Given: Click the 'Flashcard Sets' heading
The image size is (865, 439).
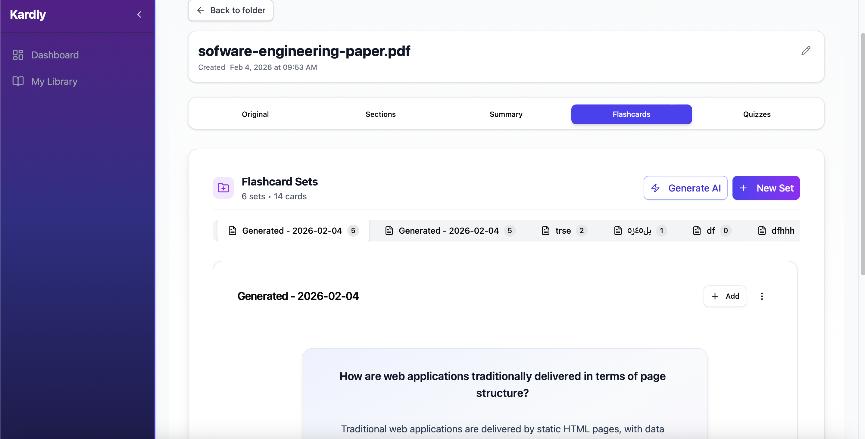Looking at the screenshot, I should 279,182.
